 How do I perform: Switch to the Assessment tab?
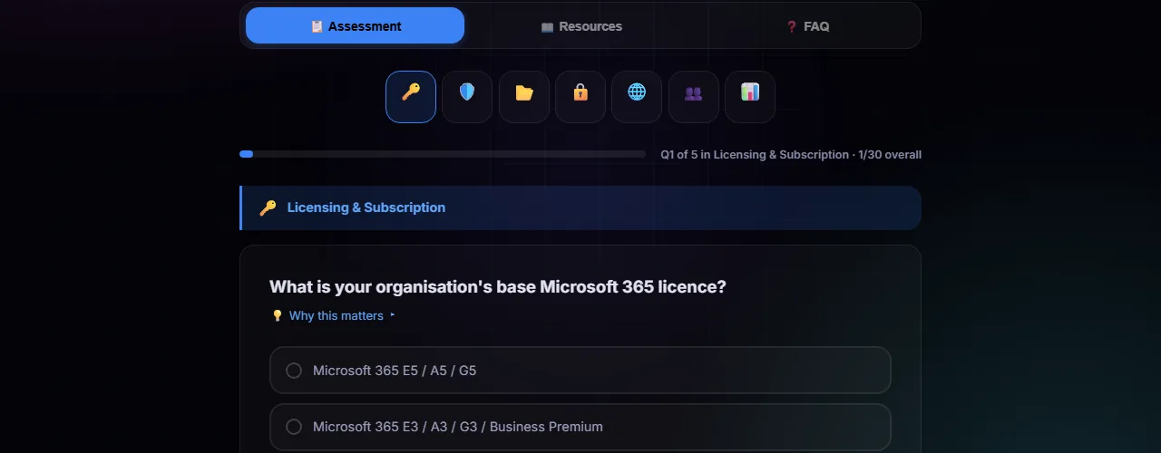tap(355, 26)
